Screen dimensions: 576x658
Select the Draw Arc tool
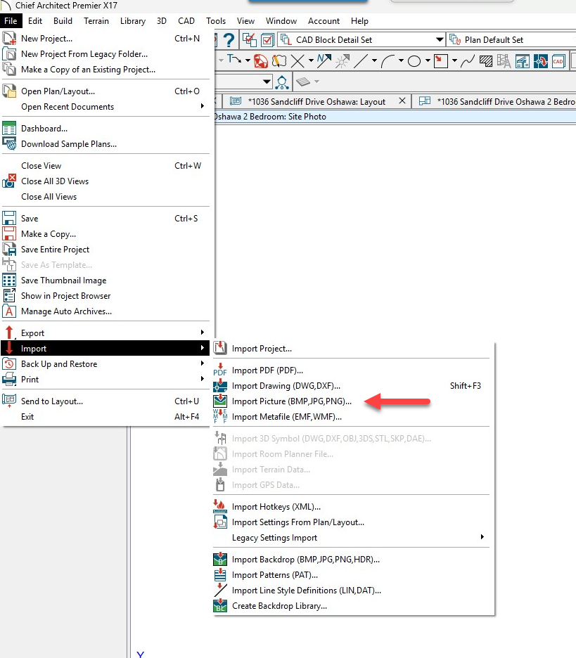(x=387, y=61)
